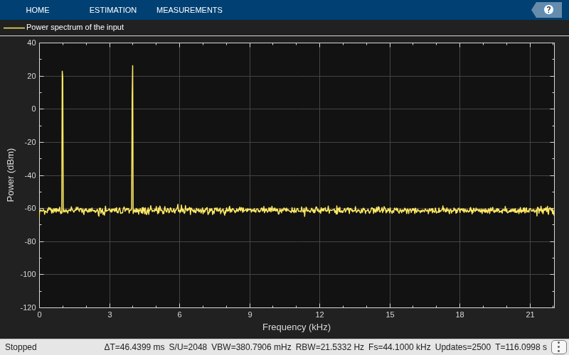Open the ESTIMATION tab
The image size is (569, 355).
113,10
